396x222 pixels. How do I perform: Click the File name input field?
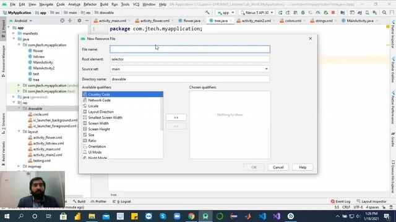pyautogui.click(x=190, y=49)
